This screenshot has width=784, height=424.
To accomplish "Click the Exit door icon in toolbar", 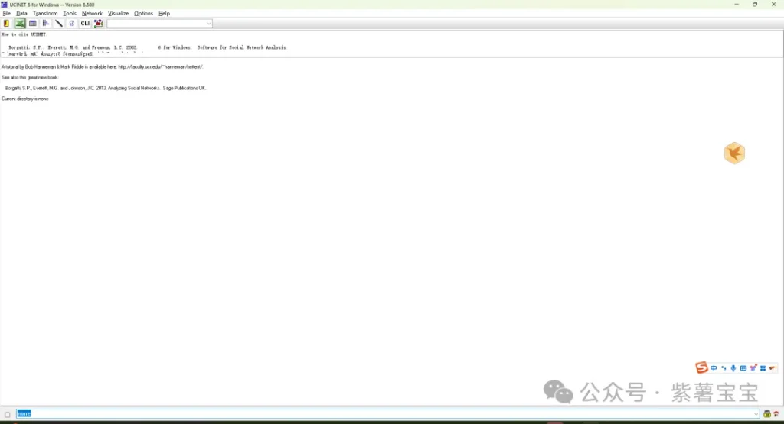I will [x=6, y=24].
